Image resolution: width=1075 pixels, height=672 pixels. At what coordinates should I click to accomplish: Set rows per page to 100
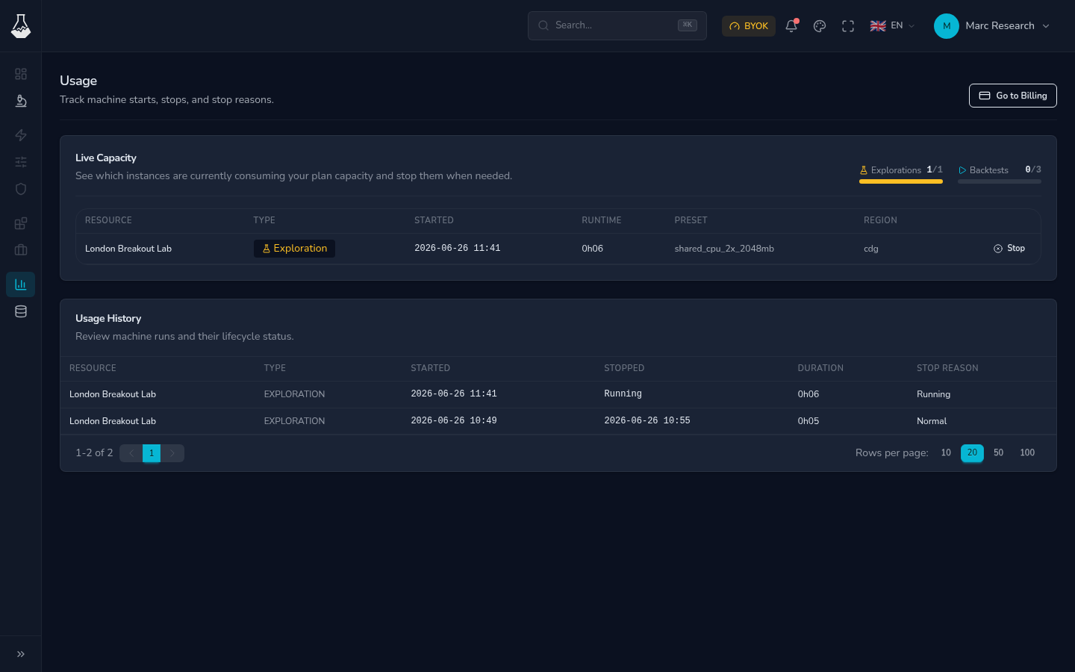pos(1027,453)
